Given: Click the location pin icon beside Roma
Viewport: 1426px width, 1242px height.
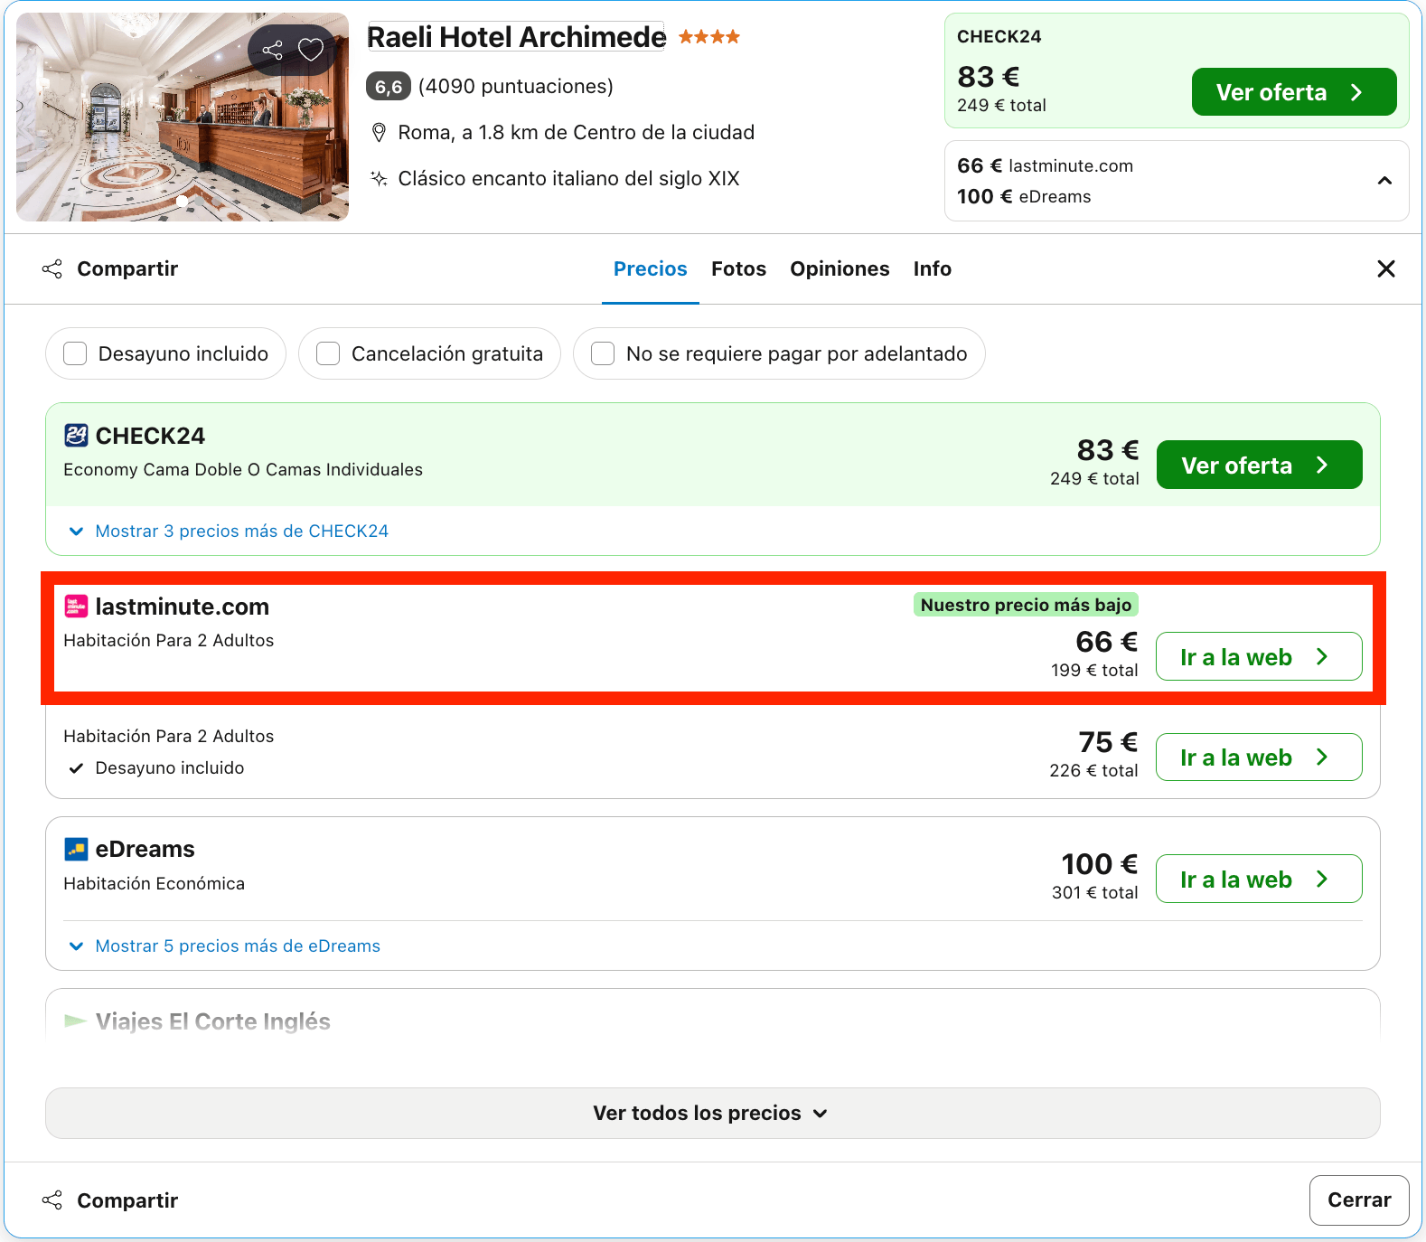Looking at the screenshot, I should coord(380,133).
